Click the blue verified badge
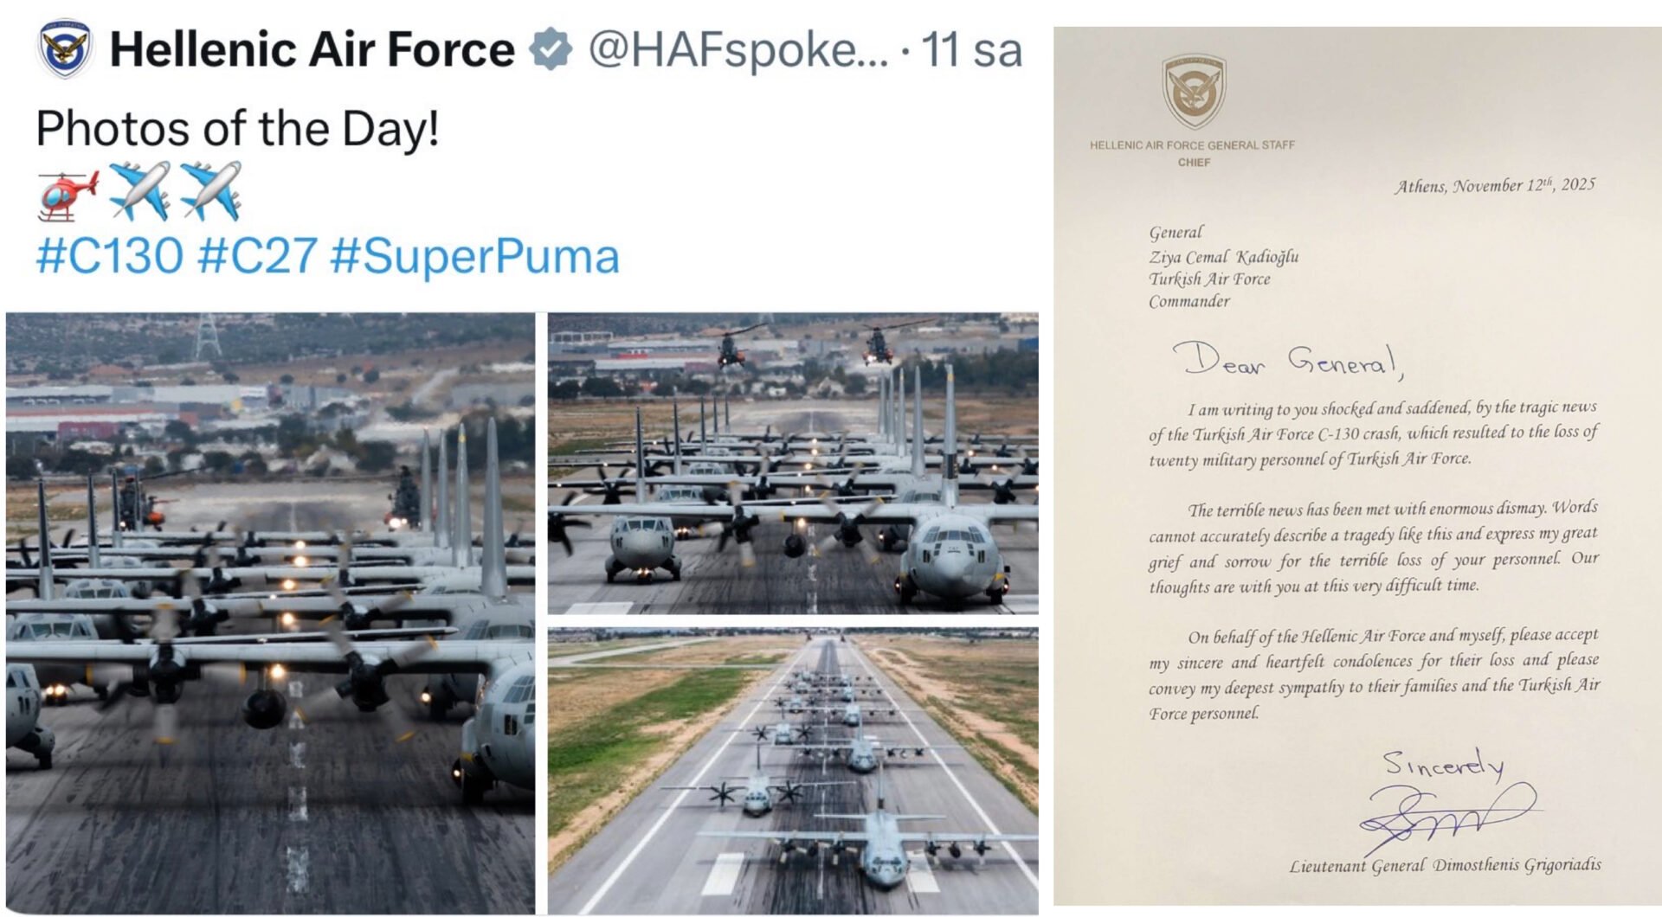This screenshot has width=1662, height=917. (x=551, y=49)
